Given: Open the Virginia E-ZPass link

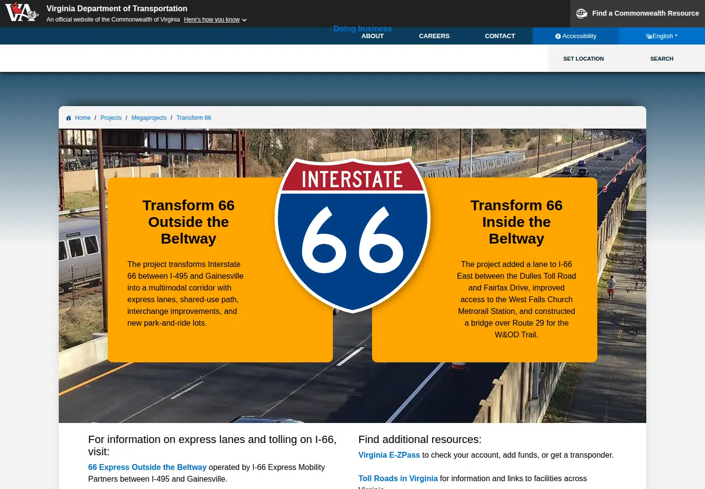Looking at the screenshot, I should pyautogui.click(x=389, y=455).
